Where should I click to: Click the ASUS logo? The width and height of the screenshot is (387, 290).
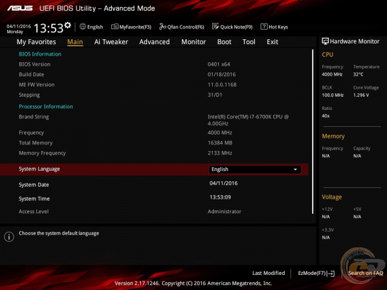(x=20, y=8)
